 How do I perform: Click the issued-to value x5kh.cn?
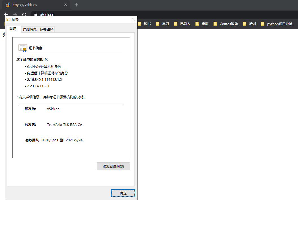click(53, 109)
